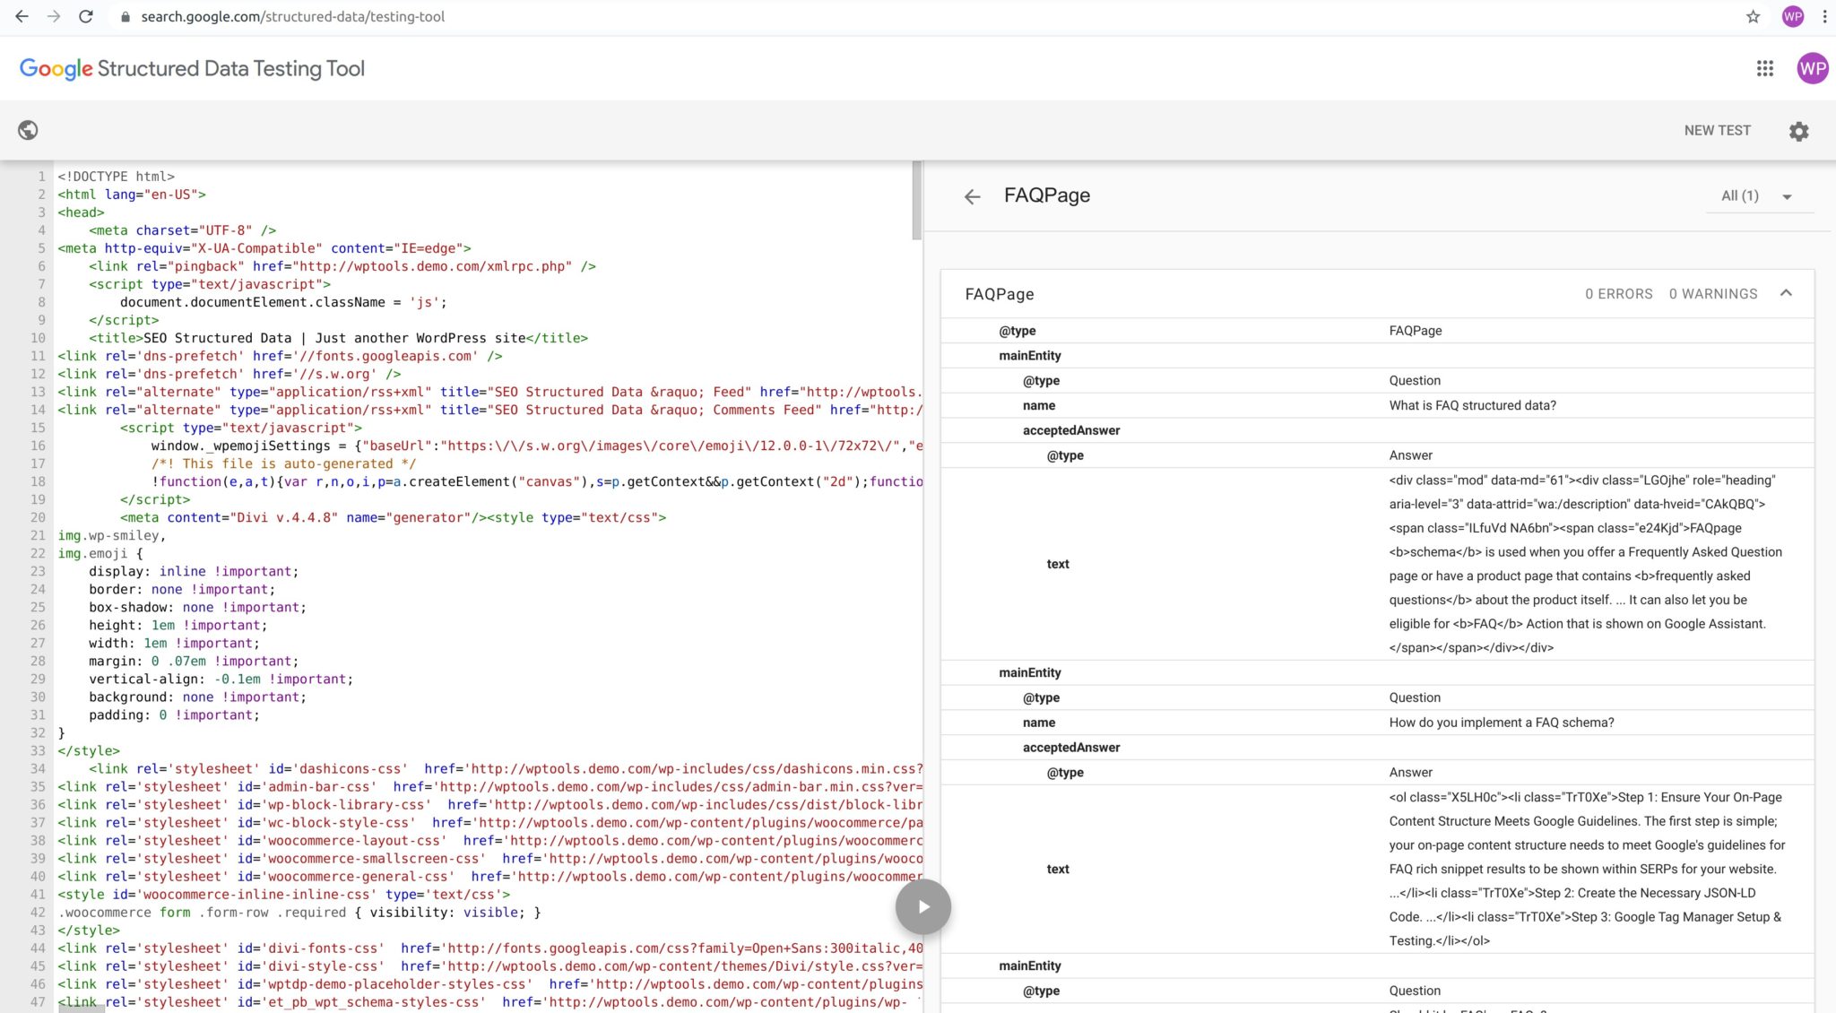Click the FAQPage panel heading
Screen dimensions: 1836x1013
tap(1047, 195)
